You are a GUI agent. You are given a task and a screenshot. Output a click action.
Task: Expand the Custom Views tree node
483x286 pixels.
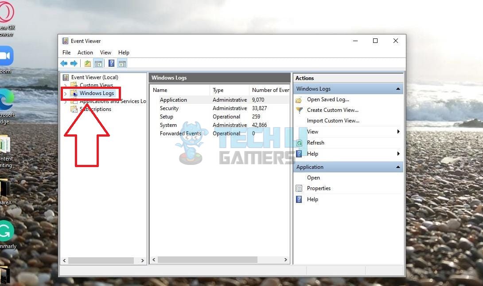pos(65,85)
